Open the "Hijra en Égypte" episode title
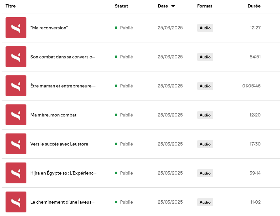Image resolution: width=280 pixels, height=216 pixels. click(63, 173)
